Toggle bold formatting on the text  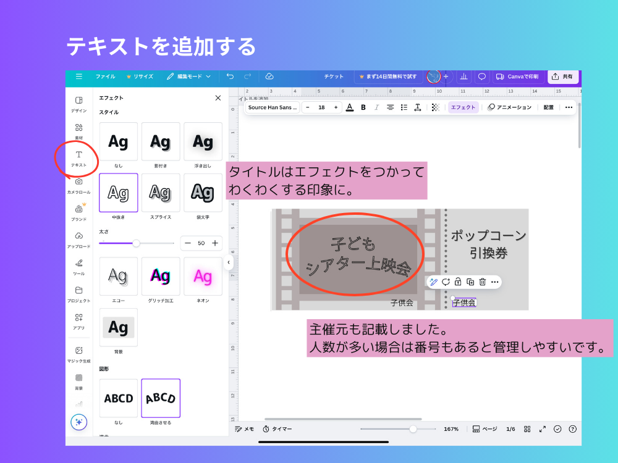[364, 107]
